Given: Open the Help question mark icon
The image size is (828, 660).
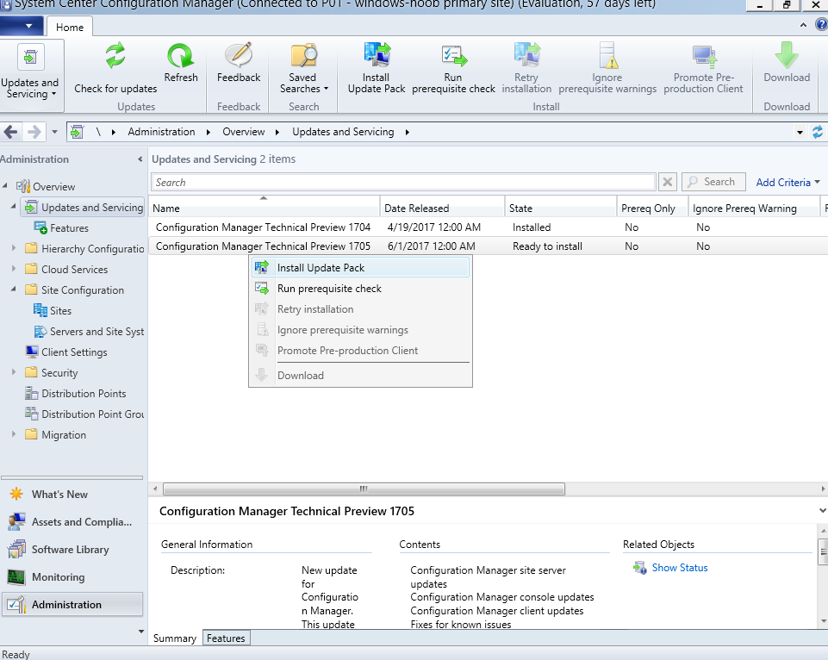Looking at the screenshot, I should pos(821,25).
